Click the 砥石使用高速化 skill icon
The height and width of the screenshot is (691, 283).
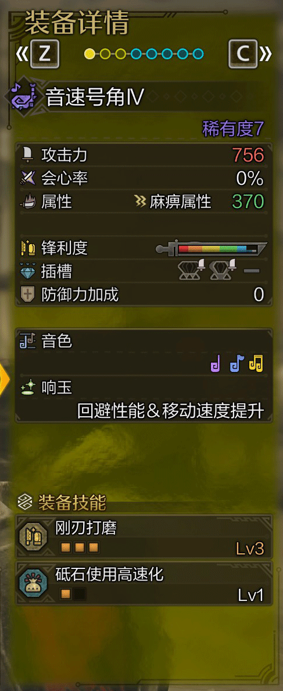pos(34,582)
